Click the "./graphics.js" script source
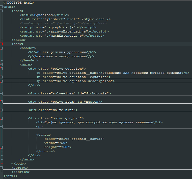This screenshot has height=179, width=192. click(x=61, y=28)
